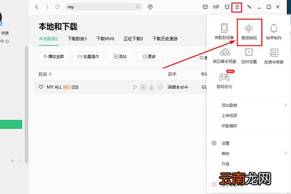The image size is (291, 194).
Task: Download MY ALL with the arrow icon
Action: pyautogui.click(x=151, y=87)
